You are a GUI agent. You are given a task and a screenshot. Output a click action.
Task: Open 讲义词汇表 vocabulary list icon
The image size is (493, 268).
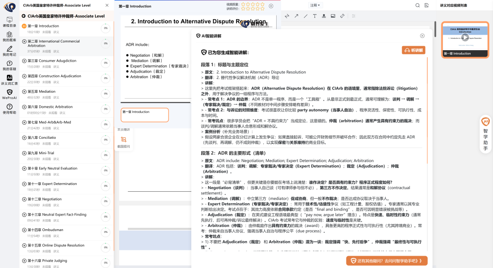[x=9, y=80]
